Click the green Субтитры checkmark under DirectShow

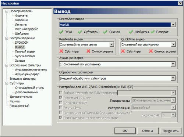(80, 32)
